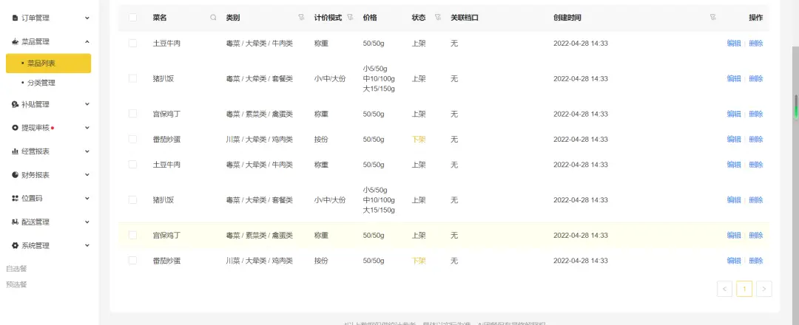Check the first 土豆牛肉 row checkbox
The width and height of the screenshot is (799, 325).
click(x=132, y=44)
